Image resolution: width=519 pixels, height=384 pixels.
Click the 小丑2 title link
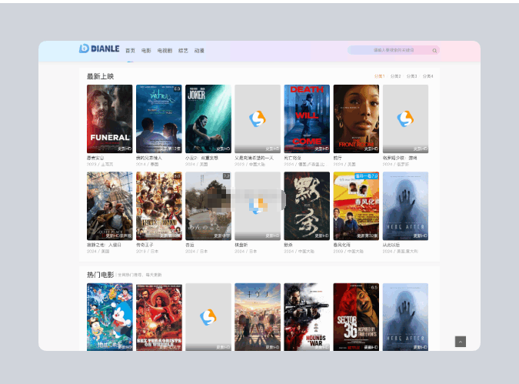pyautogui.click(x=201, y=158)
